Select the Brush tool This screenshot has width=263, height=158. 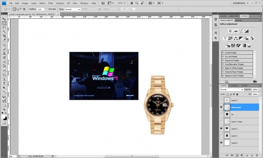(4, 49)
